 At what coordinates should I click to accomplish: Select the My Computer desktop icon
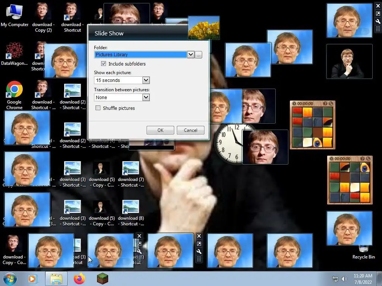click(15, 15)
